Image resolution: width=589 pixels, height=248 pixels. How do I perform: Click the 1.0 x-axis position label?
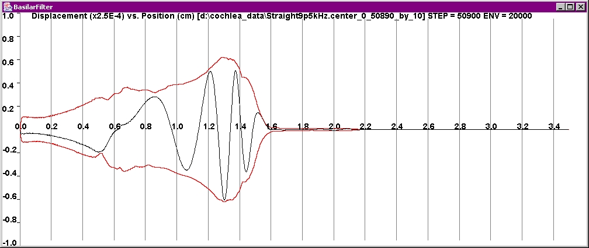178,126
